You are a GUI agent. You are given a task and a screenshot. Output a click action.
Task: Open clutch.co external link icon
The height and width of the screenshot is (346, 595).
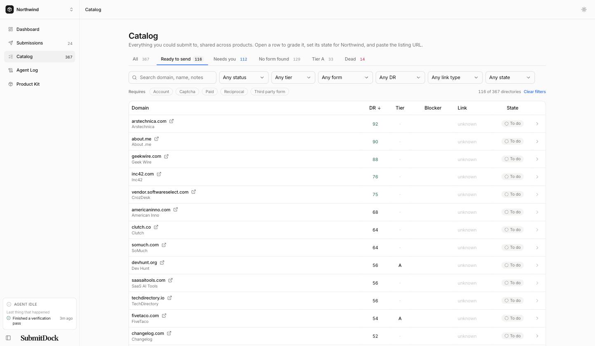pos(156,227)
